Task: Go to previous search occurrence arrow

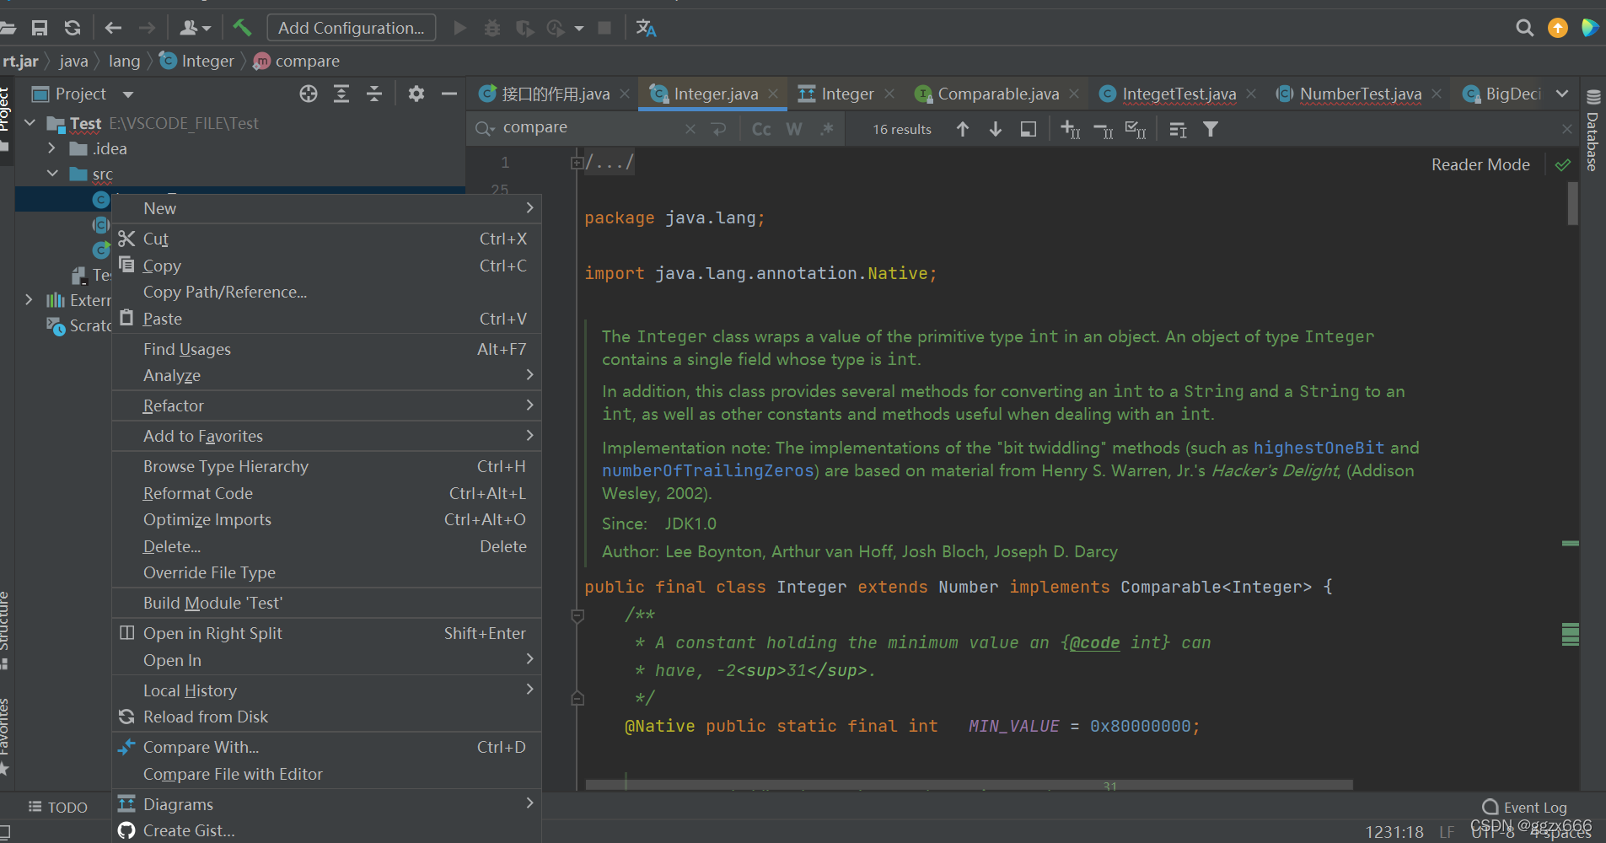Action: pyautogui.click(x=963, y=129)
